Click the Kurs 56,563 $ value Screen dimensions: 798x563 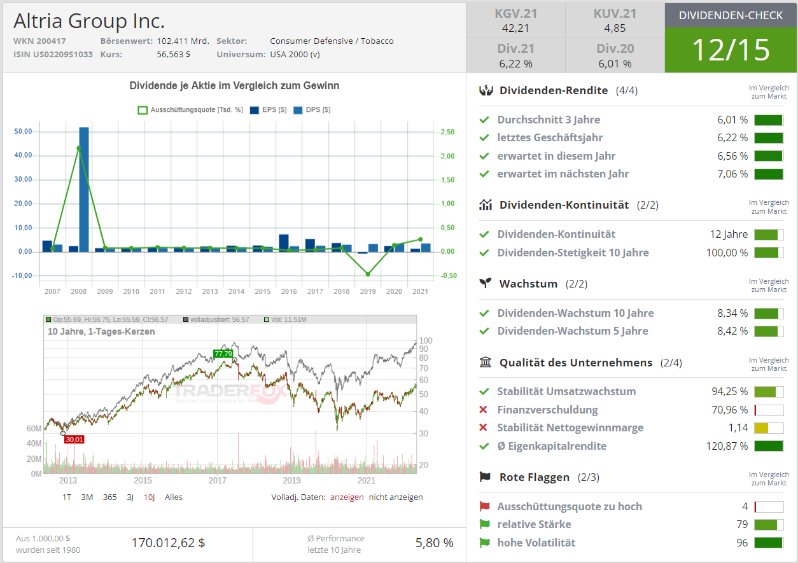tap(174, 54)
